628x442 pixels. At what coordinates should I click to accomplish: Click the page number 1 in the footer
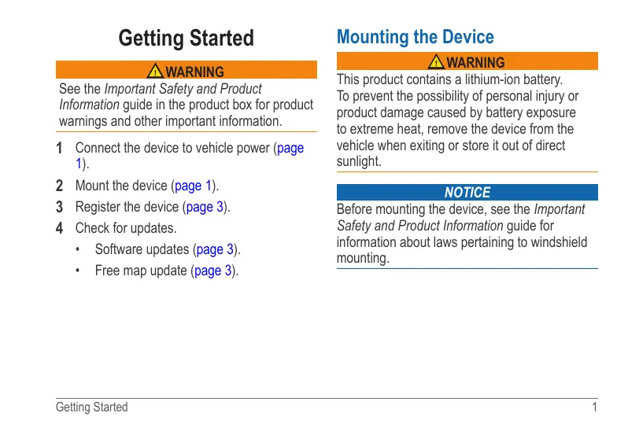[x=594, y=407]
